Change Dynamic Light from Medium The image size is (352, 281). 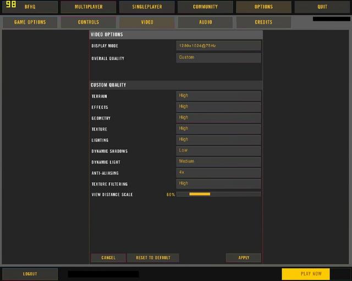tap(218, 162)
